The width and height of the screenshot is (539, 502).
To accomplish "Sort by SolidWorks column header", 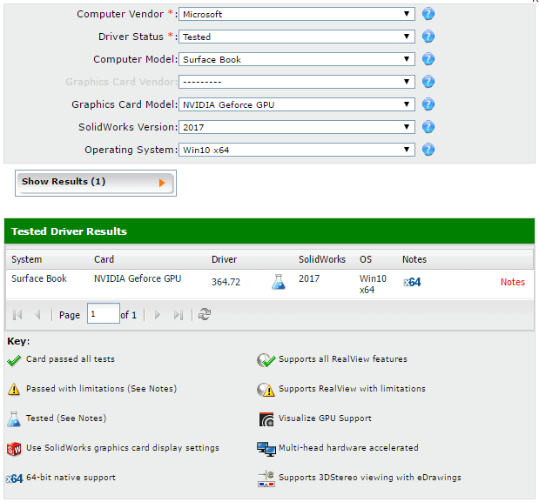I will tap(322, 259).
